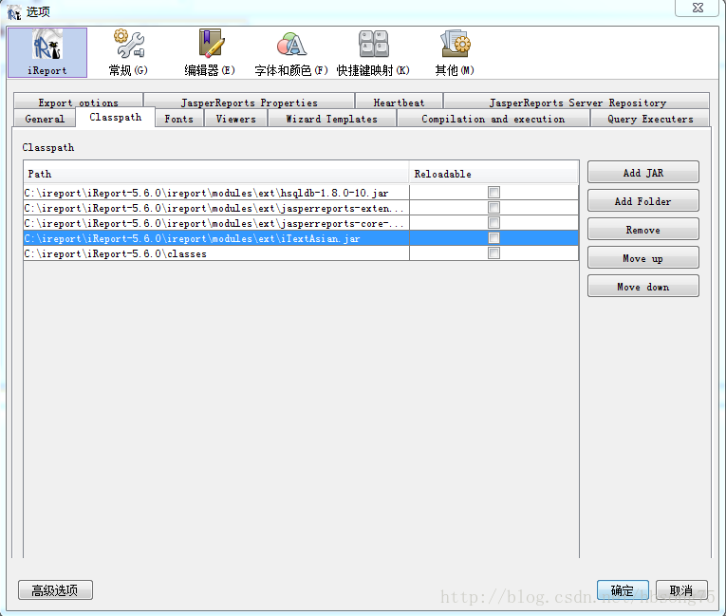The width and height of the screenshot is (726, 616).
Task: Open JasperReports Server Repository tab
Action: 577,102
